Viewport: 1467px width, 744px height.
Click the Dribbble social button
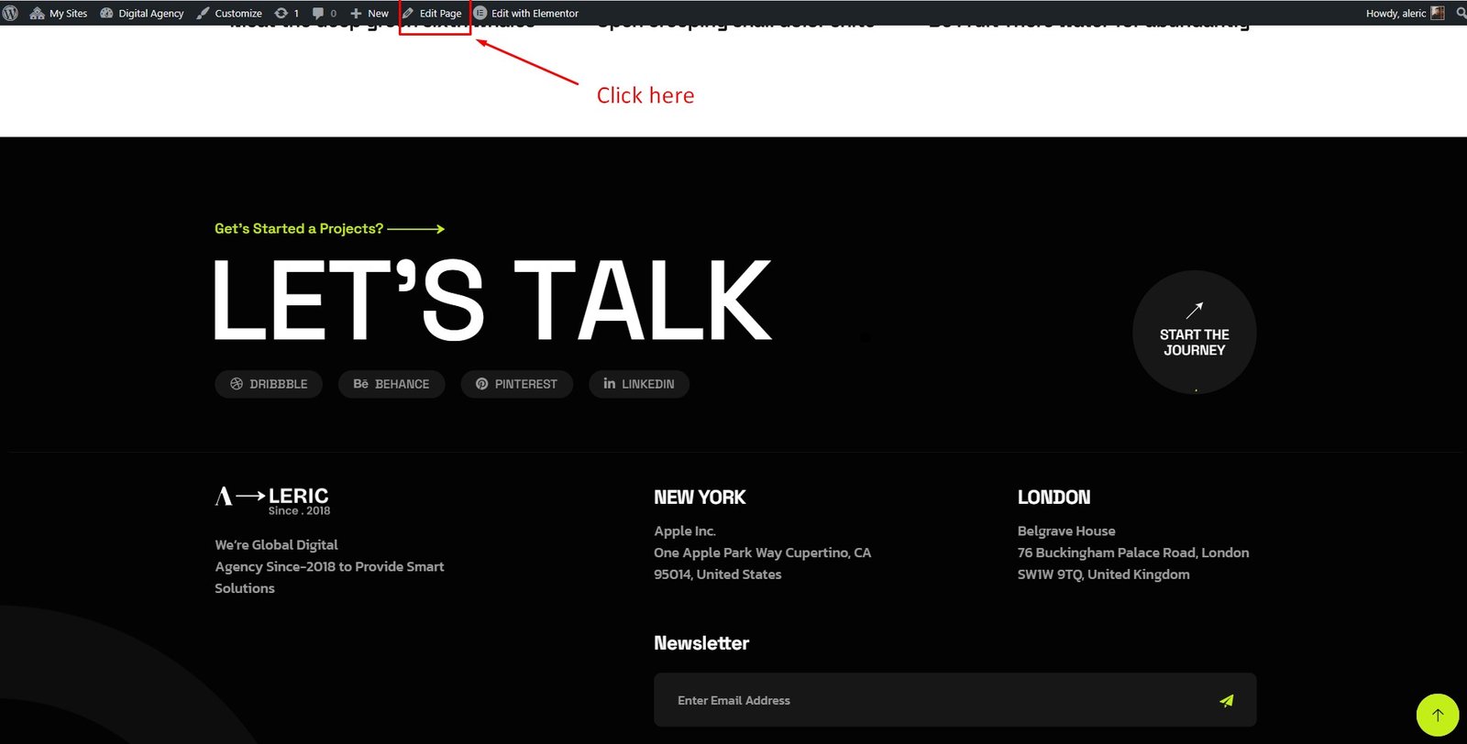coord(269,384)
